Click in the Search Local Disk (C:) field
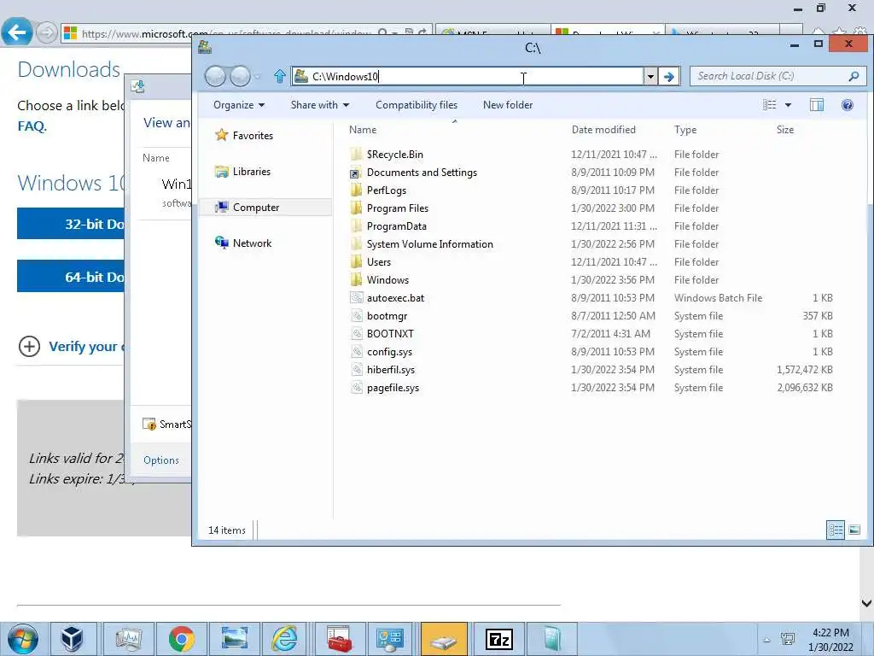874x656 pixels. pos(778,76)
